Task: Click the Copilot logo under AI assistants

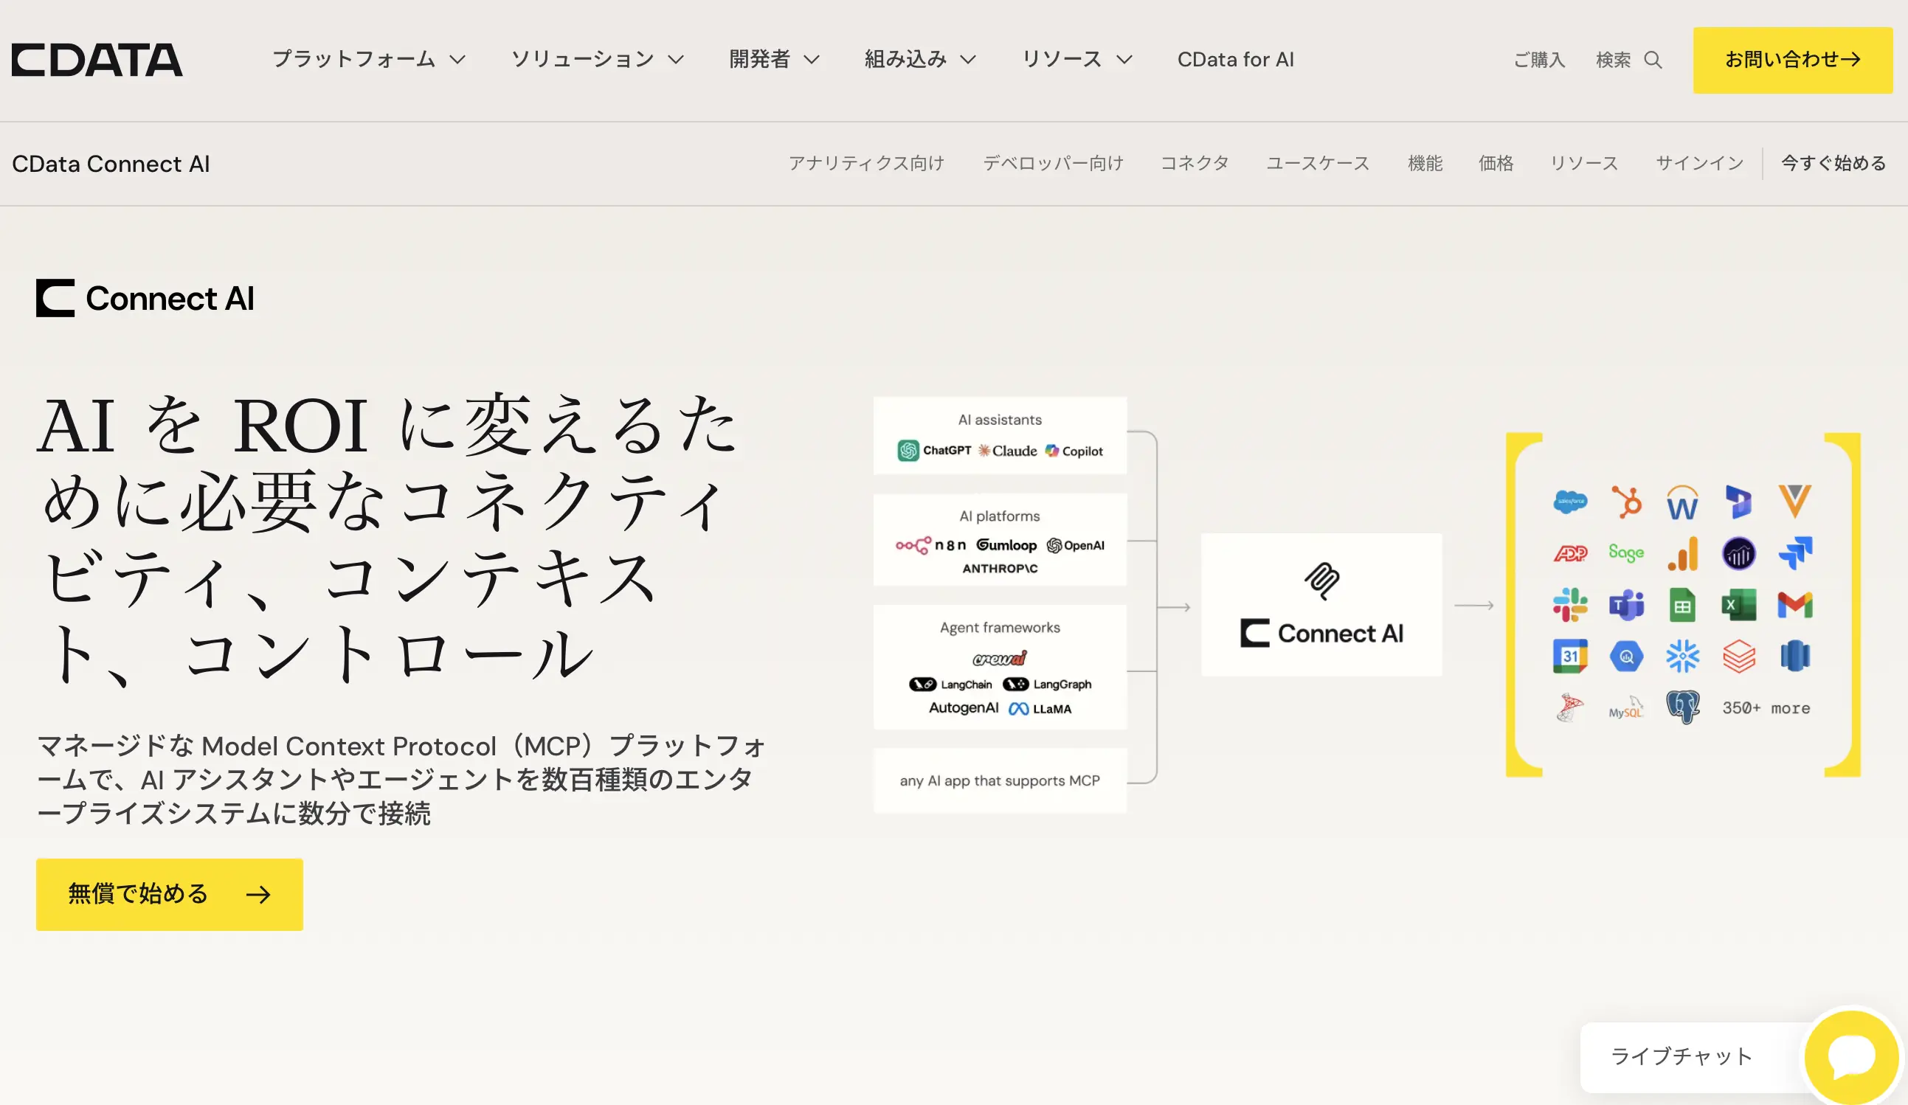Action: [1074, 450]
